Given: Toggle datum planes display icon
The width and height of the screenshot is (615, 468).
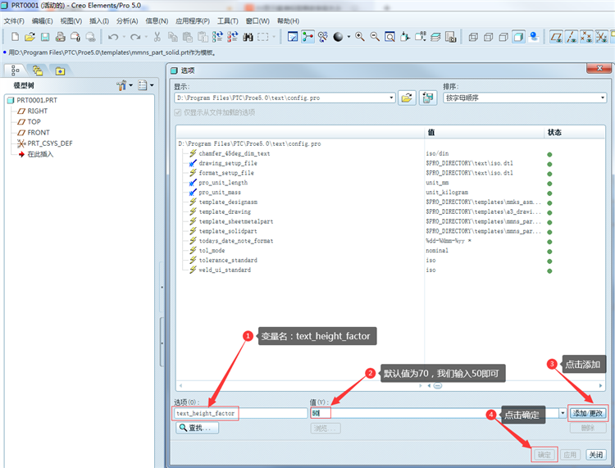Looking at the screenshot, I should click(x=556, y=37).
